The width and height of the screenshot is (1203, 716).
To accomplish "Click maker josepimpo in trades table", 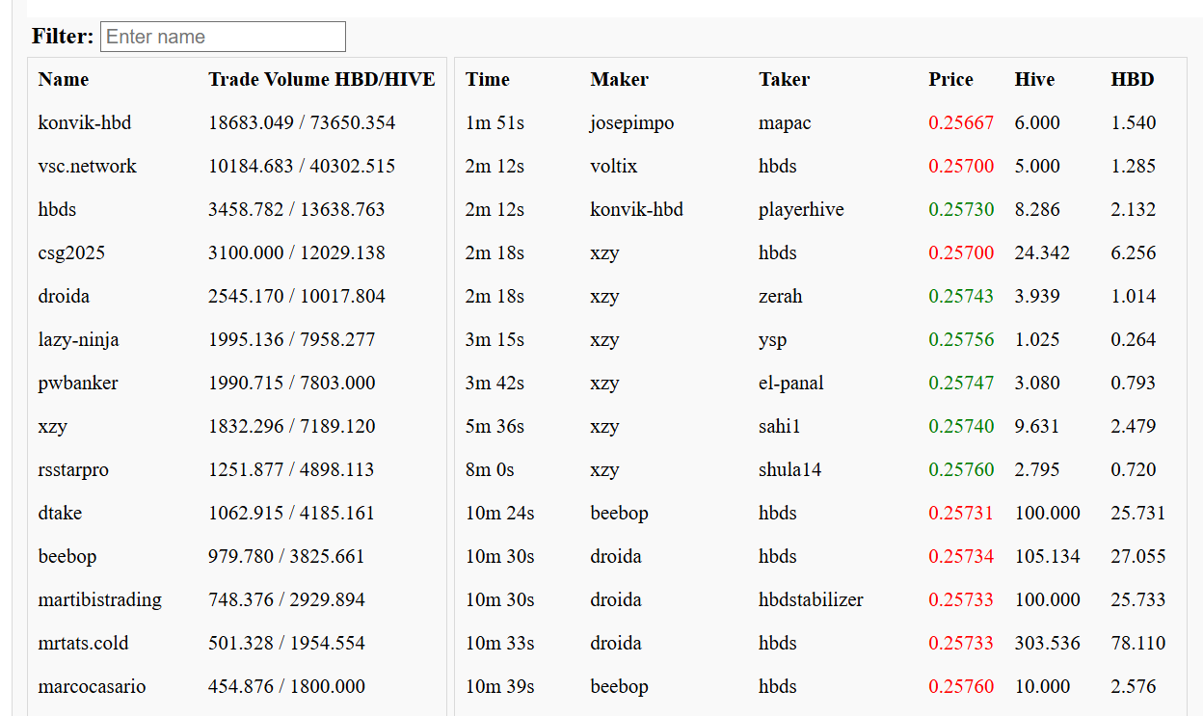I will 632,123.
